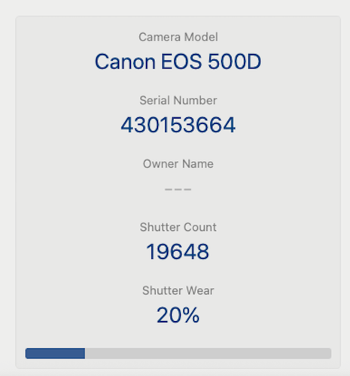Viewport: 350px width, 376px height.
Task: Click the right end of the wear progress bar
Action: [329, 353]
